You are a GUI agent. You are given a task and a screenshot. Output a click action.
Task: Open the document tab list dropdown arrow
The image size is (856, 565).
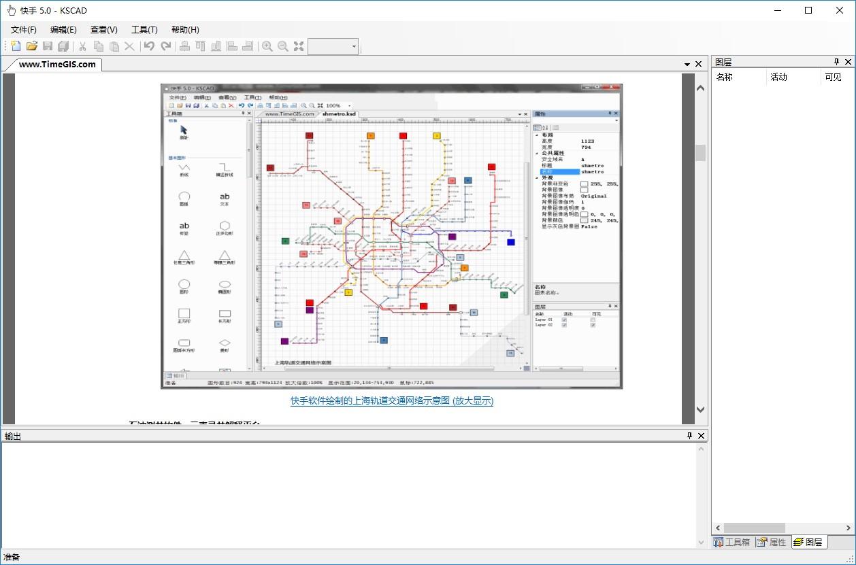(687, 64)
